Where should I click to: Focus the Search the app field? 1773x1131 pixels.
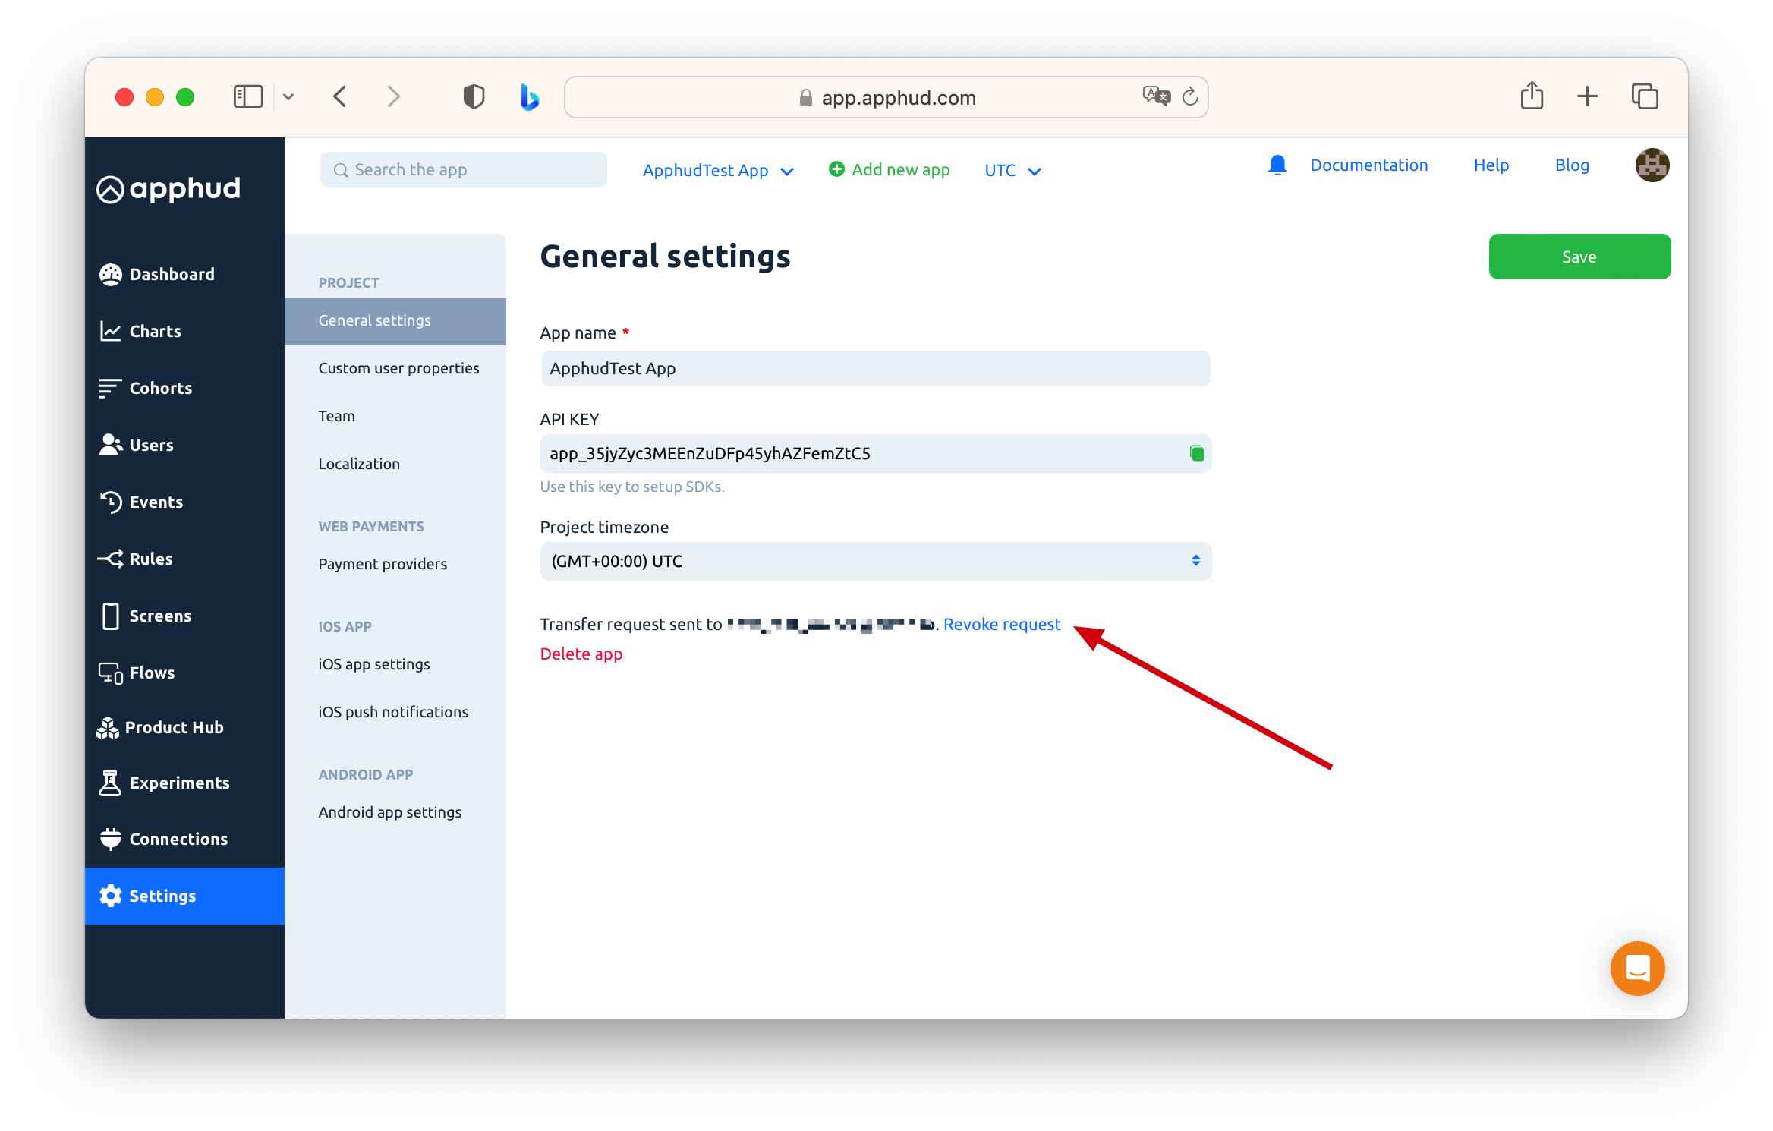pyautogui.click(x=464, y=170)
